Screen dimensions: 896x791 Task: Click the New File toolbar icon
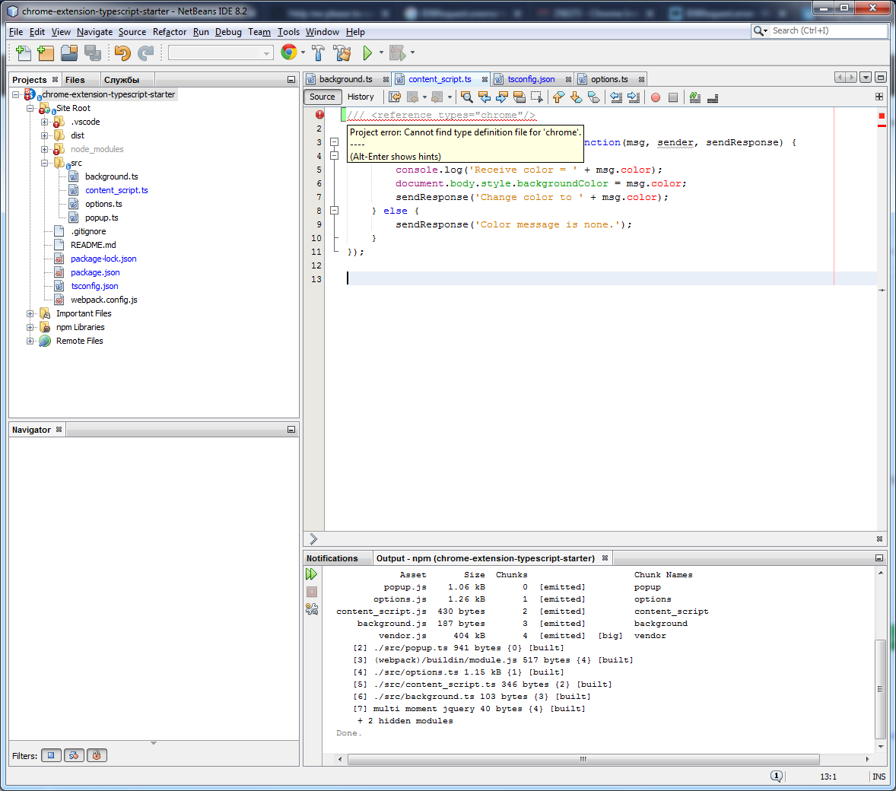pos(24,53)
